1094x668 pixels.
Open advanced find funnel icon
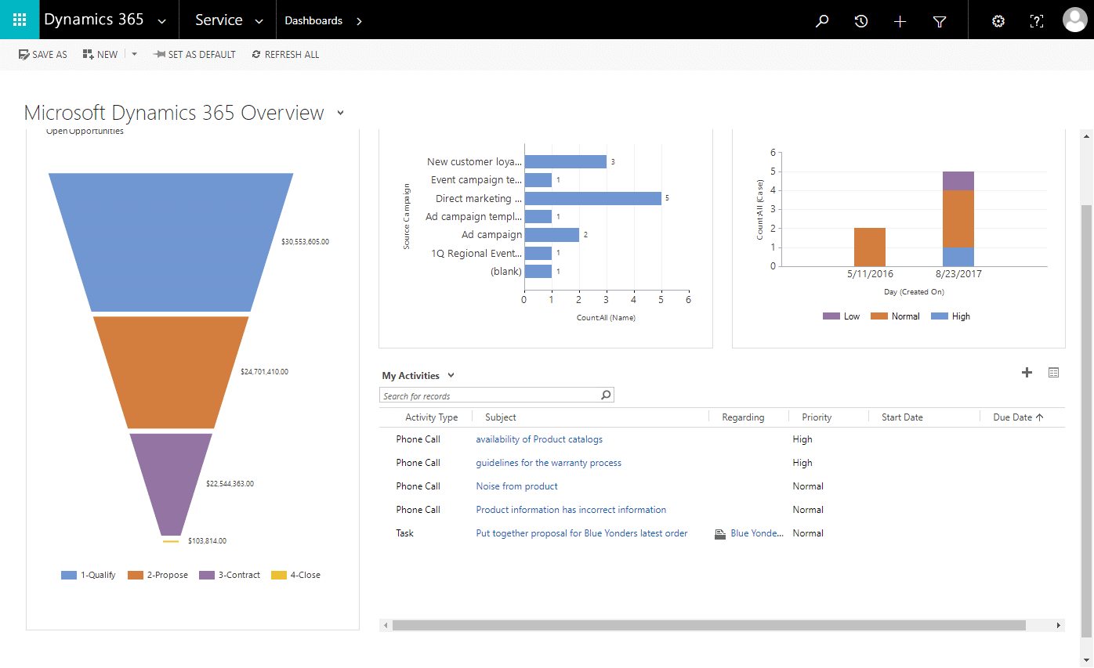[x=940, y=22]
